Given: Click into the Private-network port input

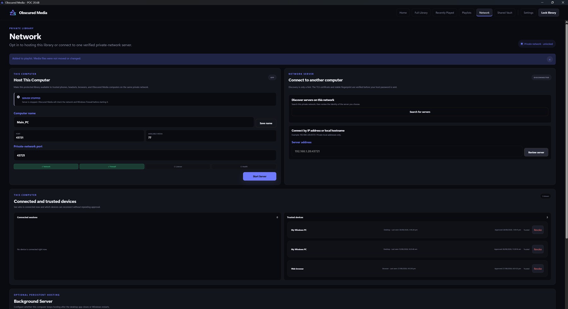Looking at the screenshot, I should tap(145, 155).
